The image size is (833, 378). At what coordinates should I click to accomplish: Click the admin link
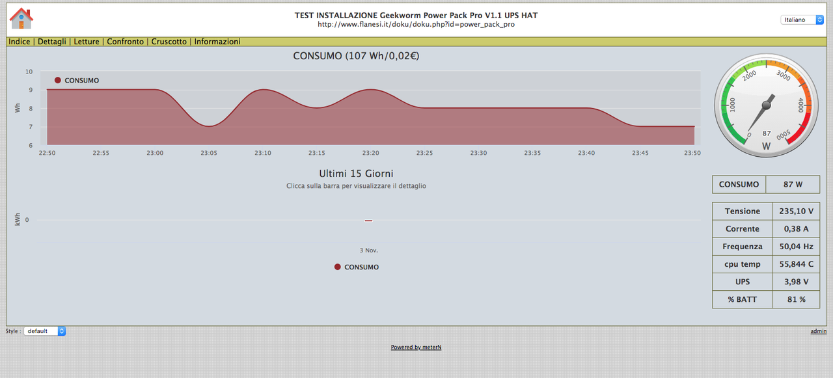point(819,331)
